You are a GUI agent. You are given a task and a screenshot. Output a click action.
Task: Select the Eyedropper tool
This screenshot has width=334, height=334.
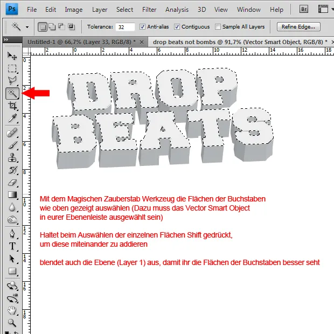12,118
